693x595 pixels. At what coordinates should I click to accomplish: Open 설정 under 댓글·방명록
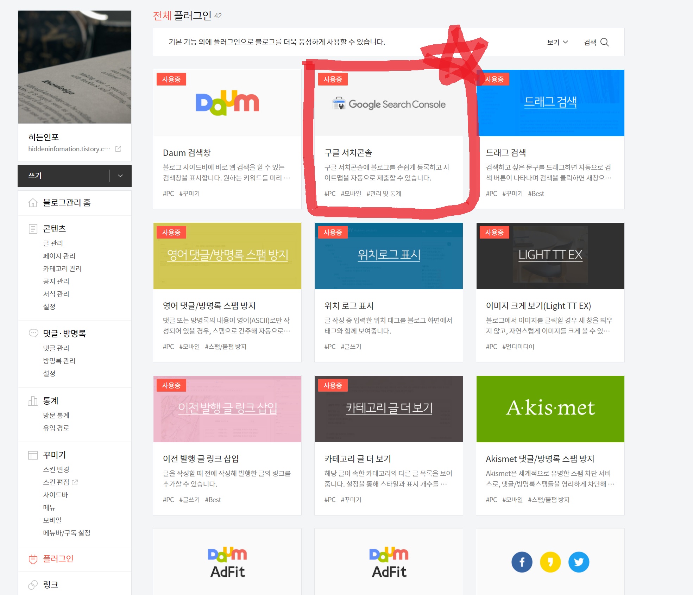(49, 373)
